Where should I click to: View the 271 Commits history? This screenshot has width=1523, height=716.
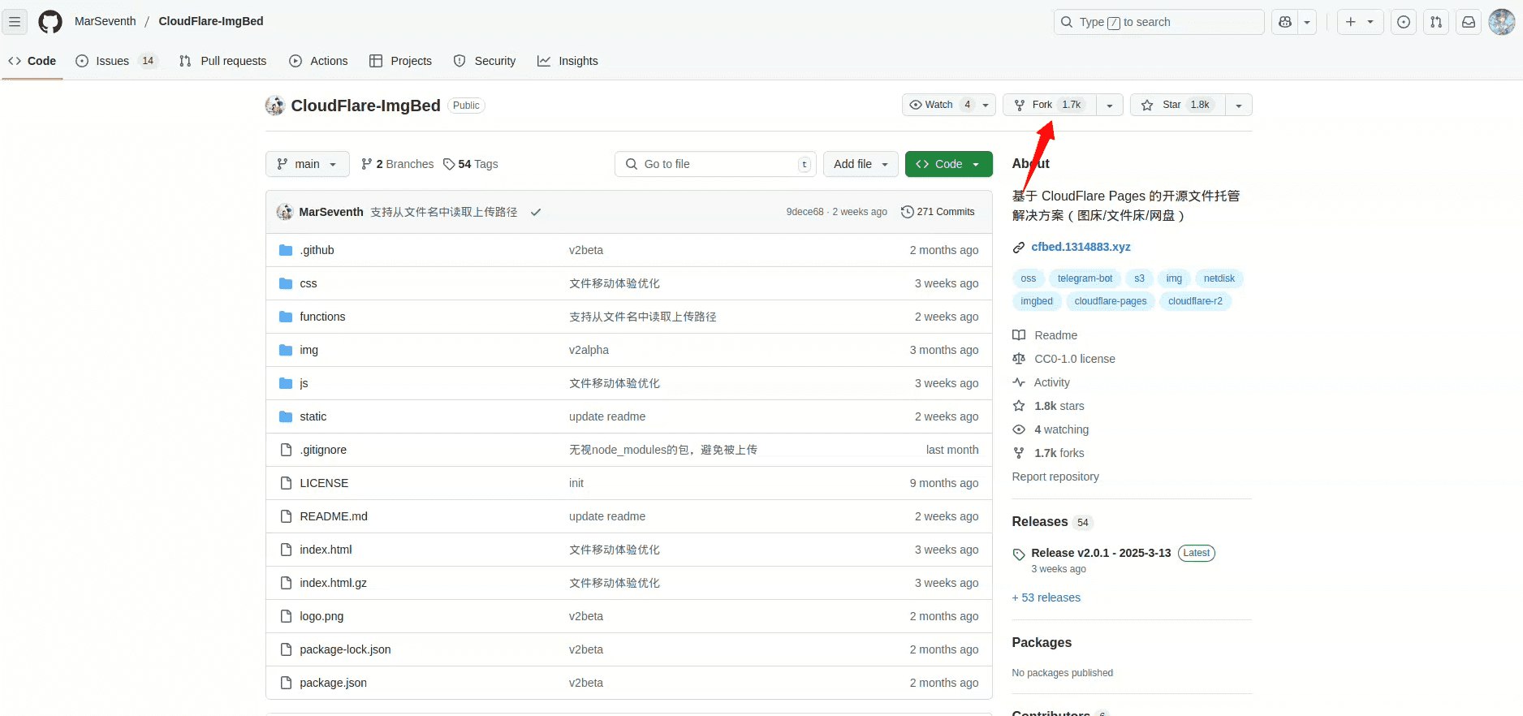coord(938,212)
